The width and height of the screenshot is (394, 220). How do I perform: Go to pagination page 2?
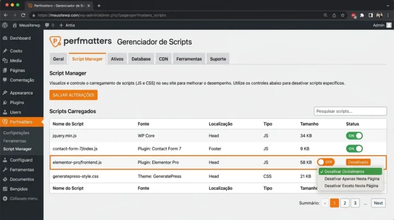point(345,203)
